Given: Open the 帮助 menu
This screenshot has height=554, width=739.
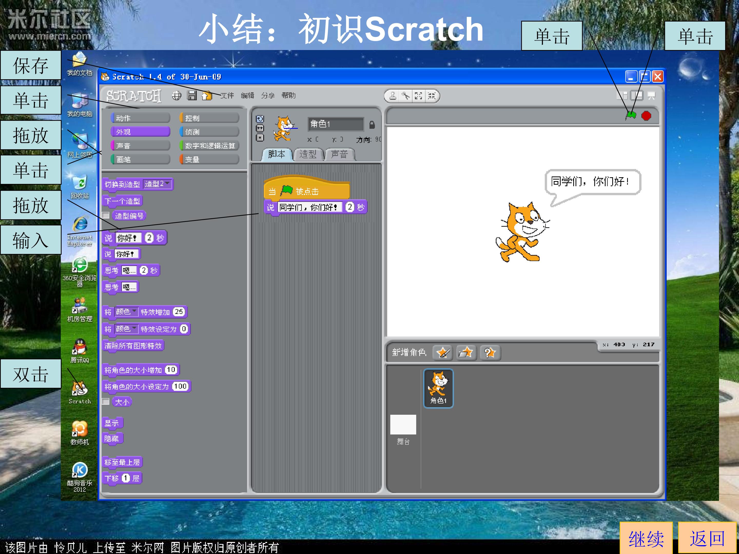Looking at the screenshot, I should pos(288,95).
